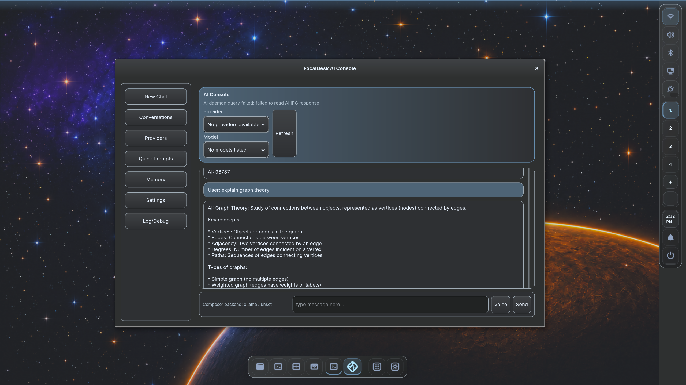The height and width of the screenshot is (385, 686).
Task: Toggle the Wi-Fi icon in side panel
Action: [x=670, y=17]
